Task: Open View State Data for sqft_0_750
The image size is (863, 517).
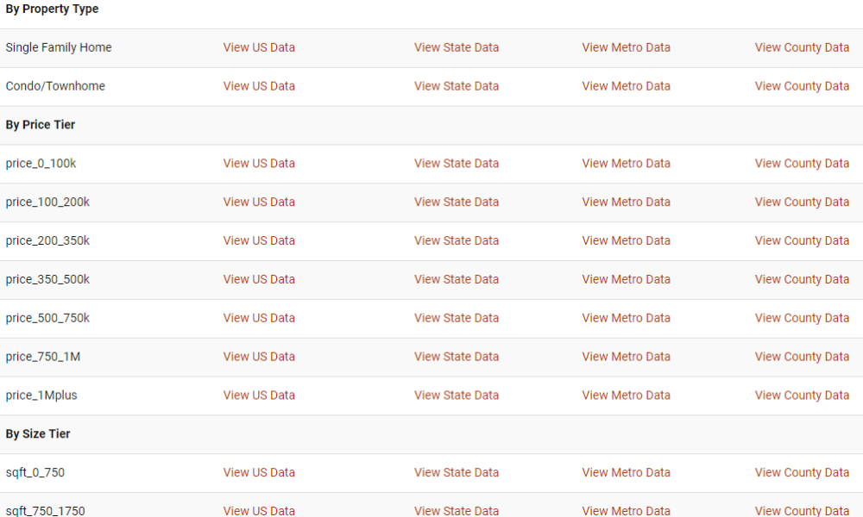Action: pyautogui.click(x=457, y=472)
